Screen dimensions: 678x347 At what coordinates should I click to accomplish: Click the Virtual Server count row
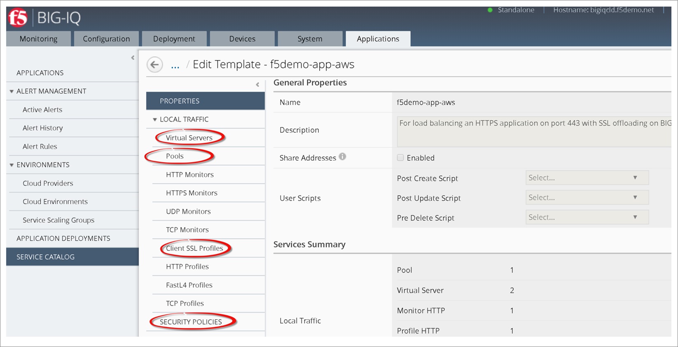point(531,290)
